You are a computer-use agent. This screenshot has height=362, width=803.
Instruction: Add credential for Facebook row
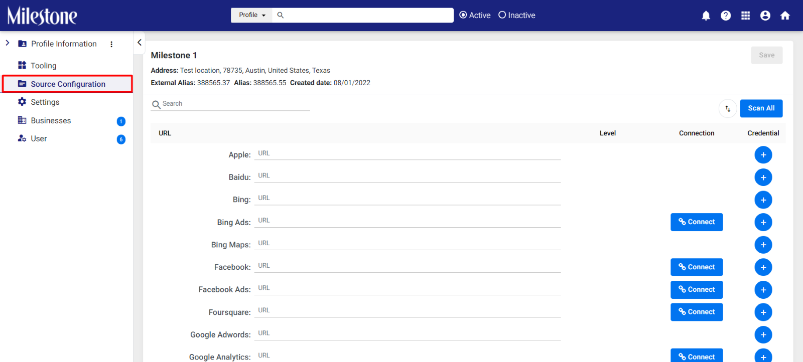(763, 267)
